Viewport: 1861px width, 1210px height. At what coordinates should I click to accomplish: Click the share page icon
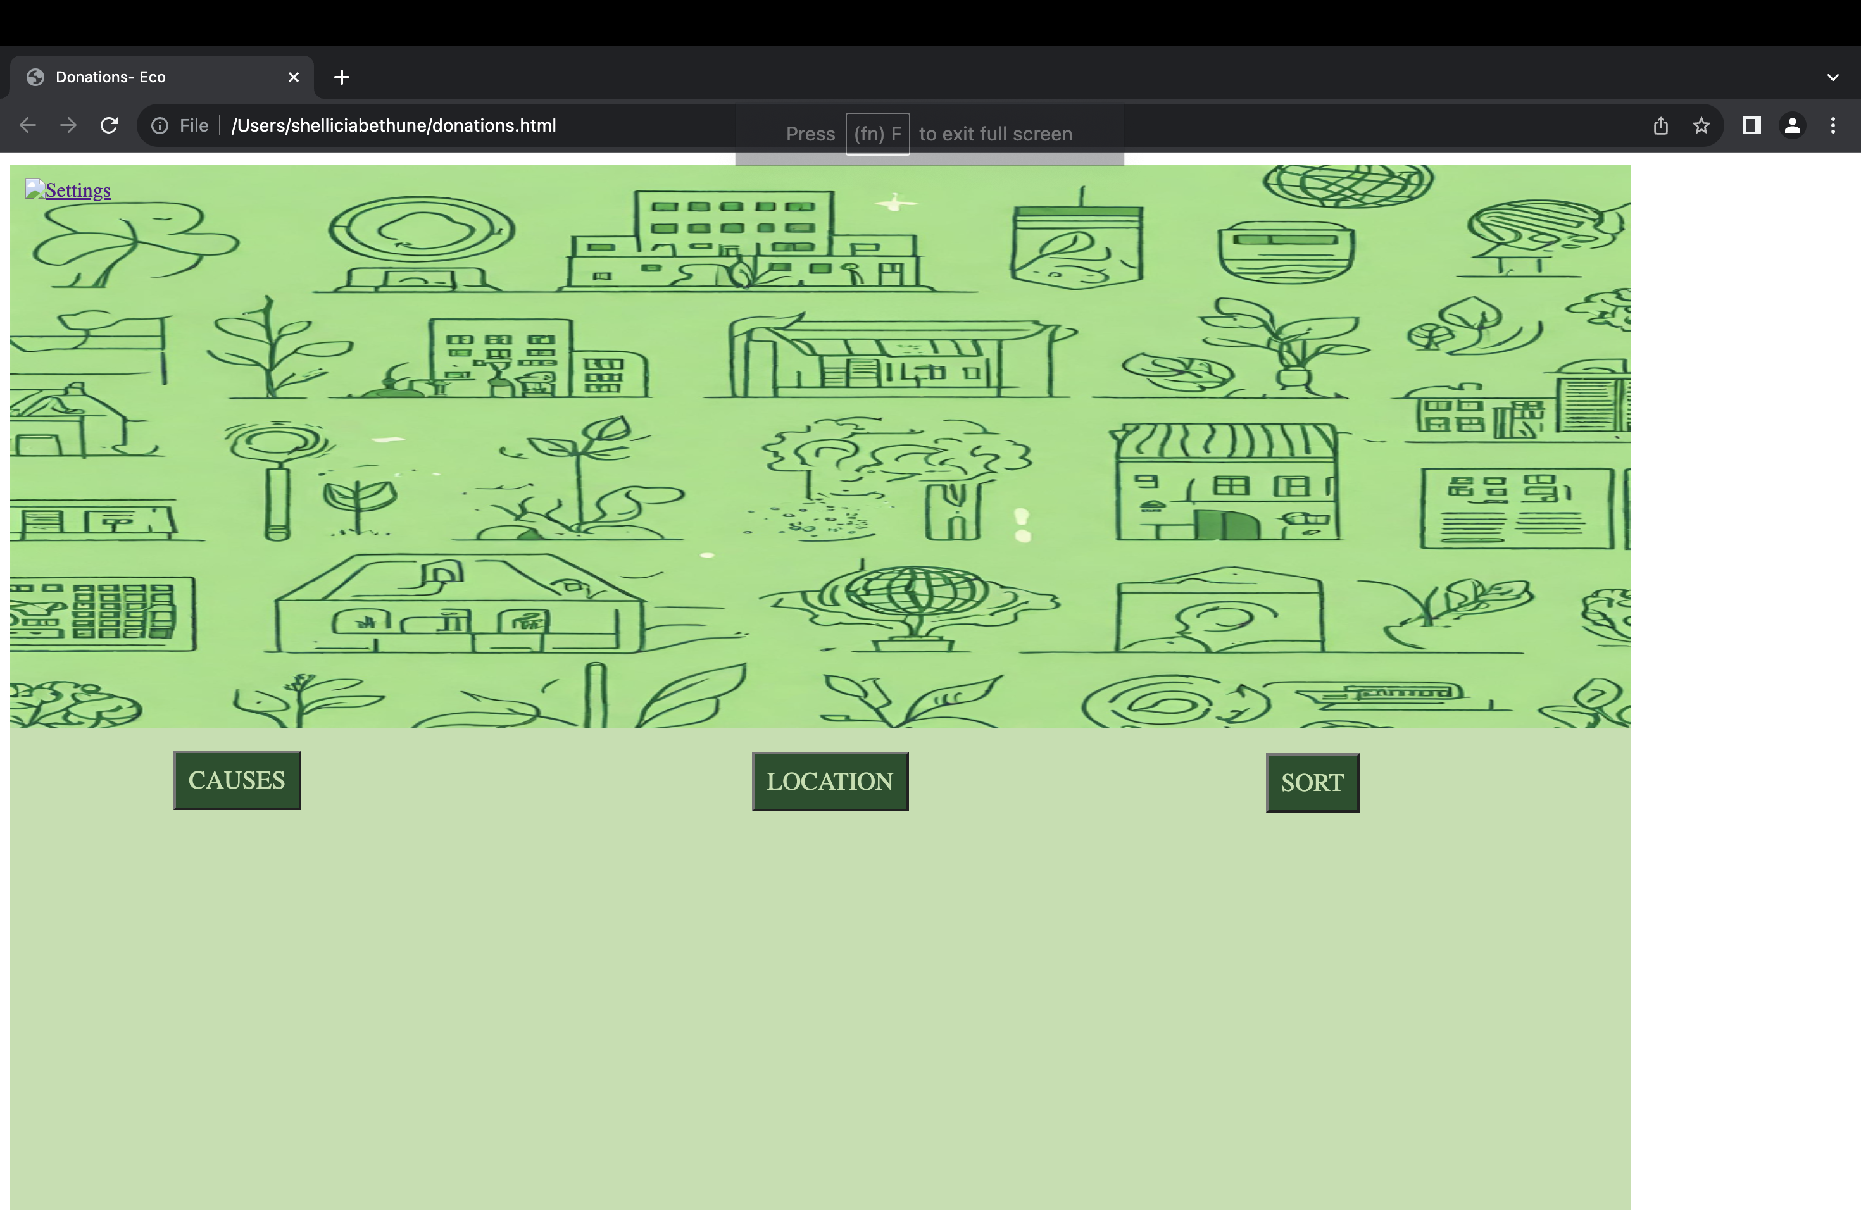pos(1661,126)
